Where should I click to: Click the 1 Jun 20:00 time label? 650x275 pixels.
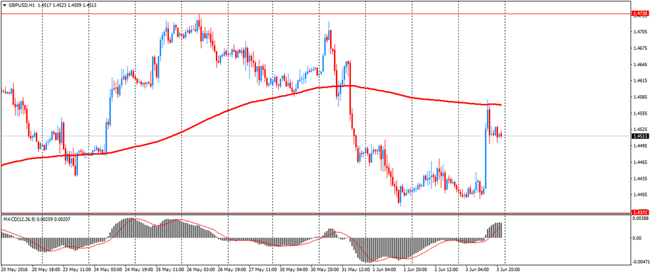[415, 270]
